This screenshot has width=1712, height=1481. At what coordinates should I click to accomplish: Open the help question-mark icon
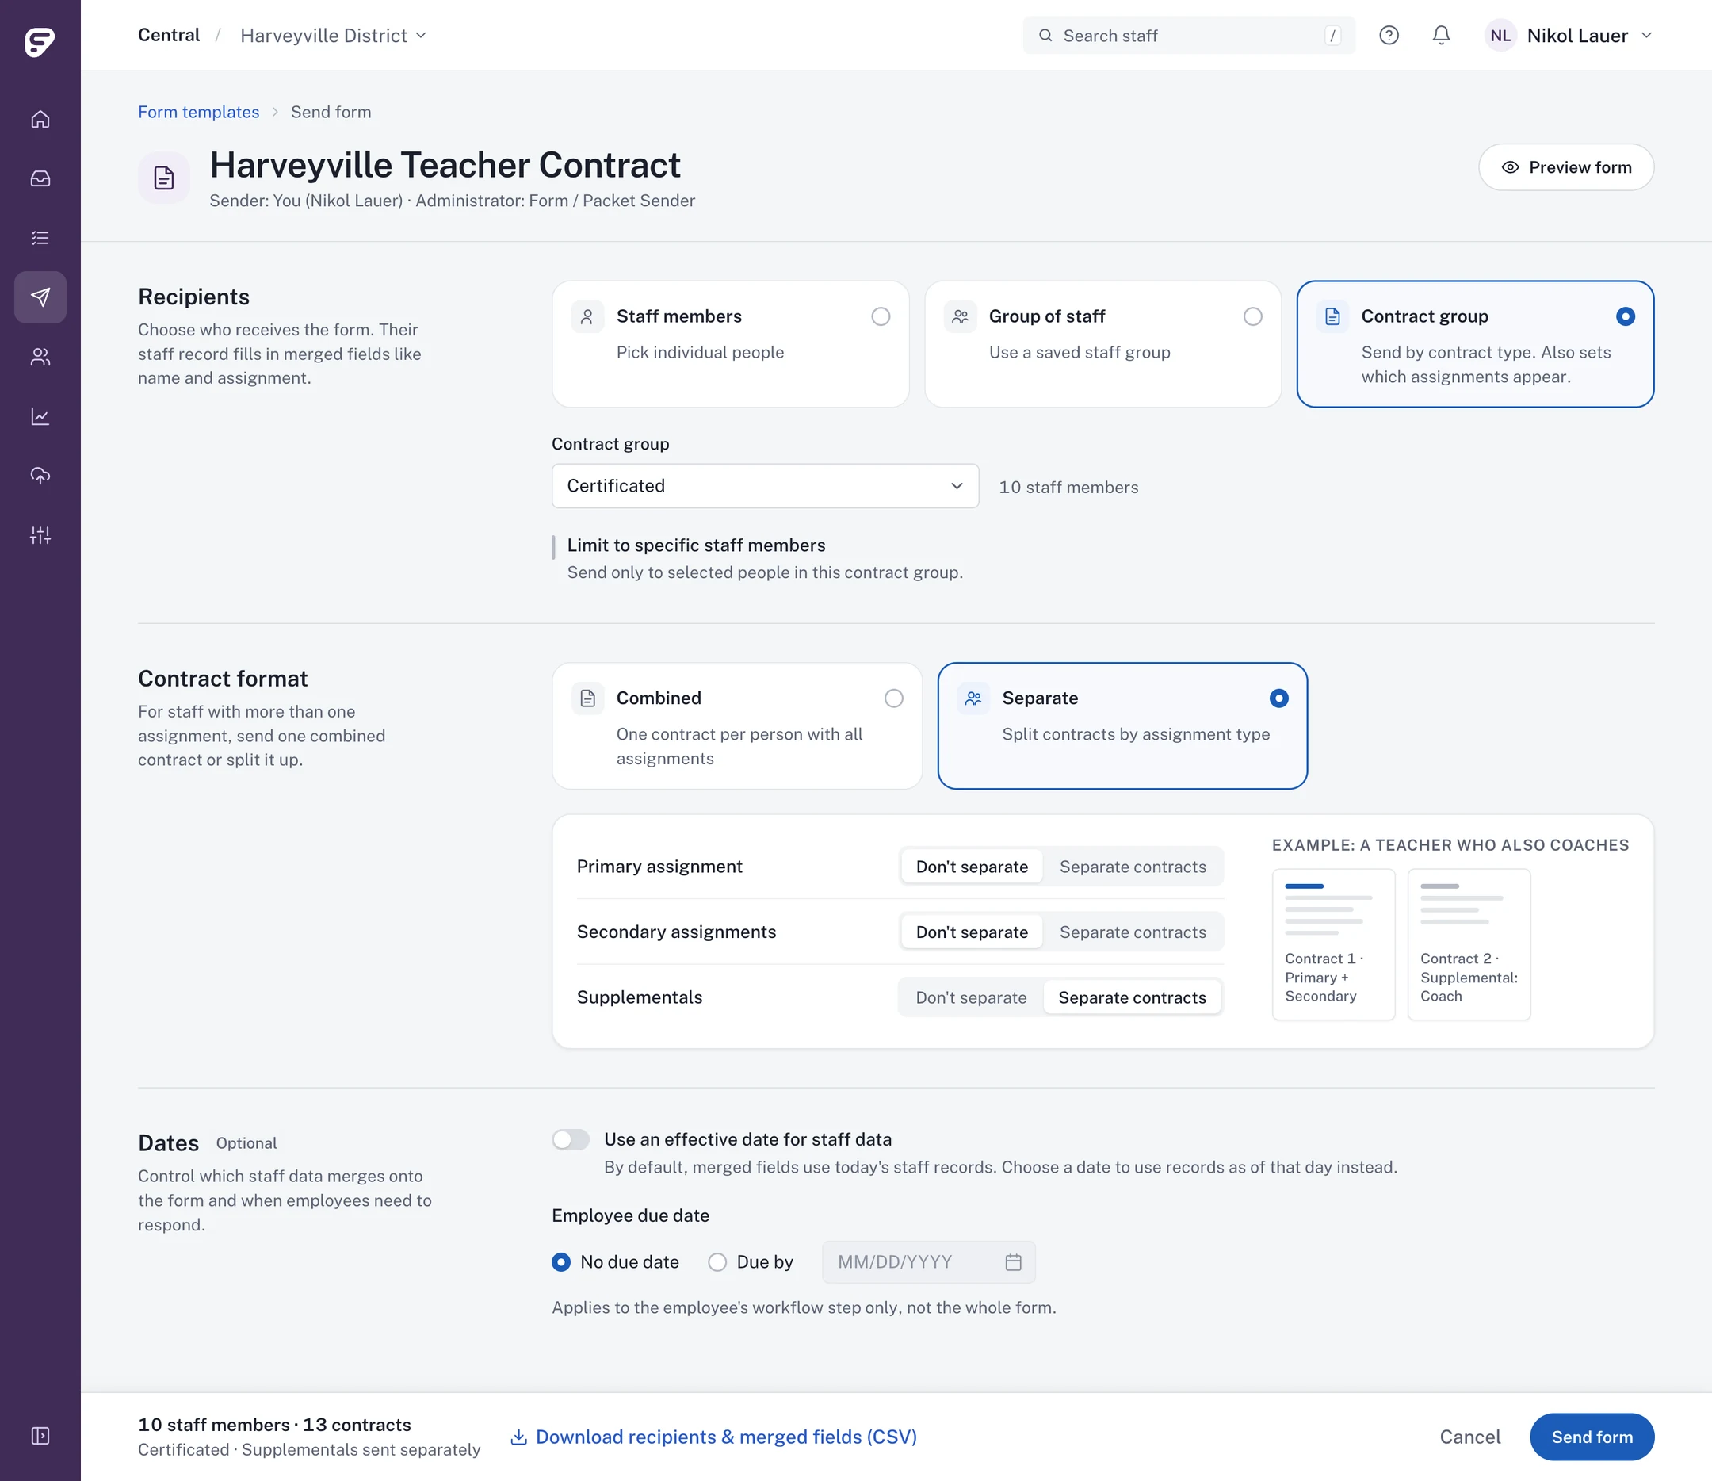pyautogui.click(x=1389, y=36)
